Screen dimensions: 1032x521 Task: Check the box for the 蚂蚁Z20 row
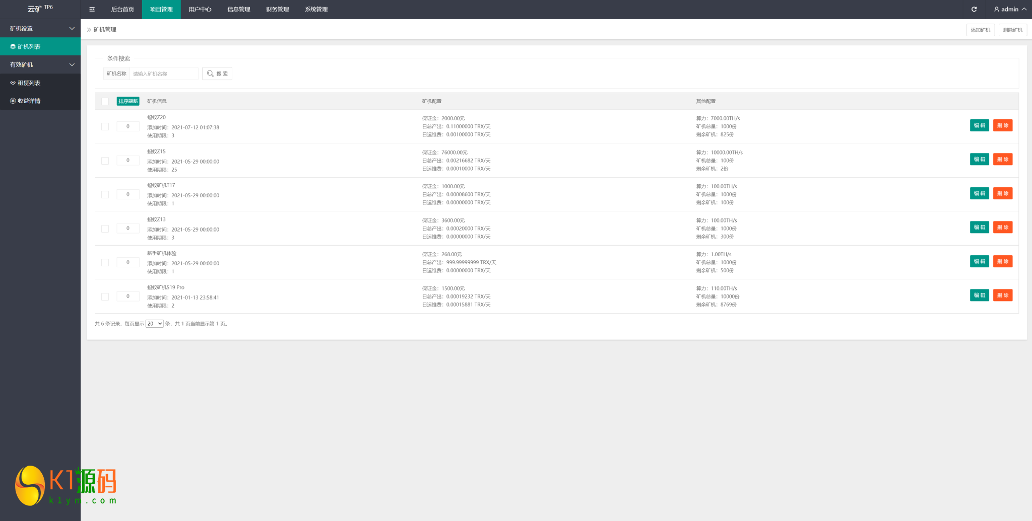(x=105, y=126)
